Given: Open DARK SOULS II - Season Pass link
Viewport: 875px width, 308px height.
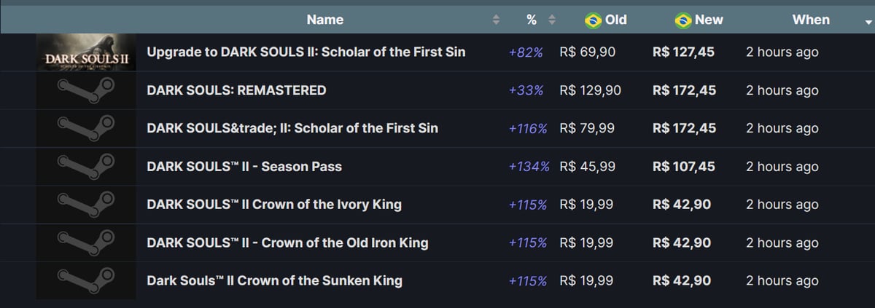Looking at the screenshot, I should (x=244, y=166).
